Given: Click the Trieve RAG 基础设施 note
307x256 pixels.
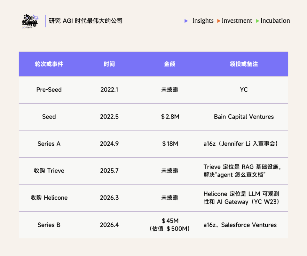Looking at the screenshot, I should pos(242,171).
